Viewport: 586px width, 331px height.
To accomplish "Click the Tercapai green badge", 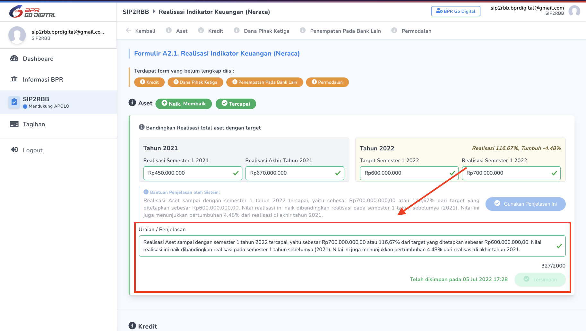I will (236, 104).
